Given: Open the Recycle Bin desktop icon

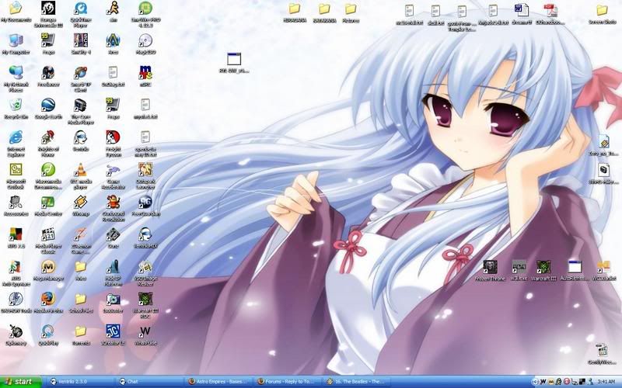Looking at the screenshot, I should click(15, 106).
